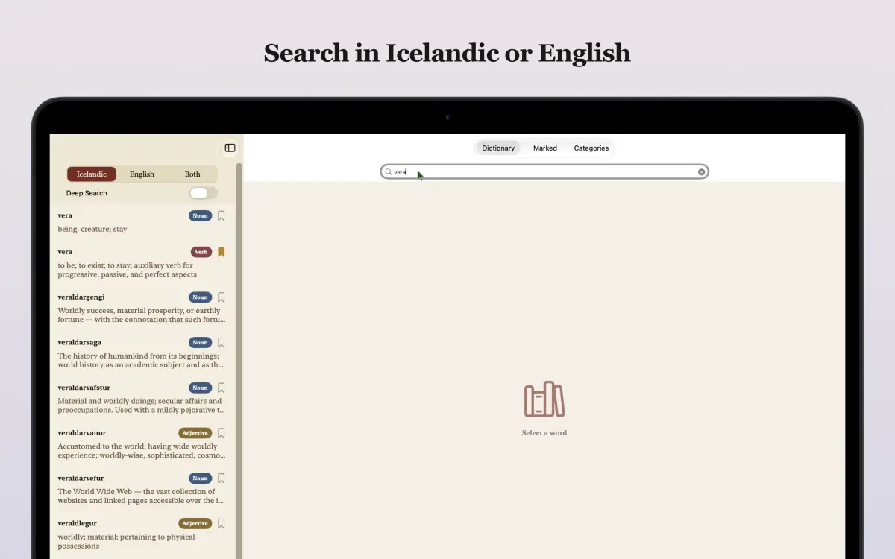This screenshot has height=559, width=895.
Task: Bookmark the word veraldarvanur
Action: pos(222,433)
